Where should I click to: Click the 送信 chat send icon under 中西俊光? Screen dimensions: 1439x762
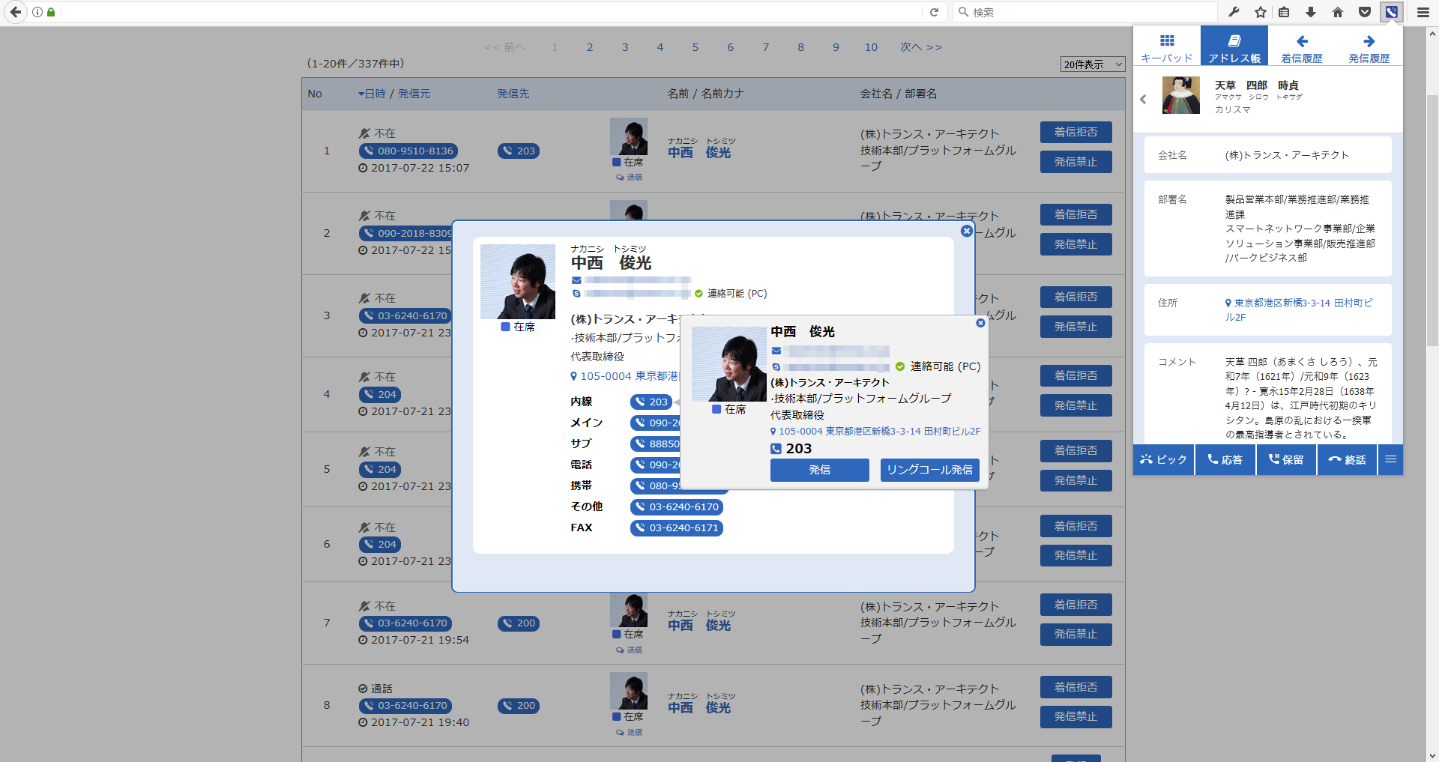(630, 178)
